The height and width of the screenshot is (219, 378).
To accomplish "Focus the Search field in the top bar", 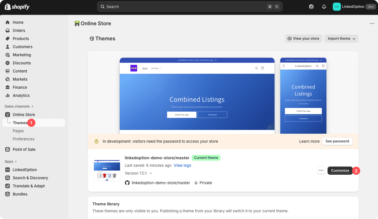I will tap(190, 7).
